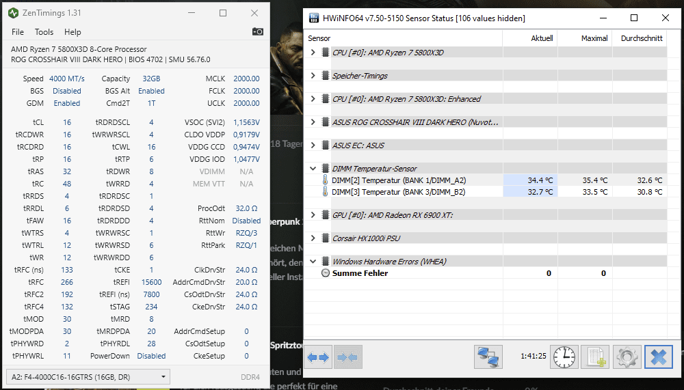Viewport: 684px width, 390px height.
Task: Click the 30.8 °C average value
Action: 650,192
